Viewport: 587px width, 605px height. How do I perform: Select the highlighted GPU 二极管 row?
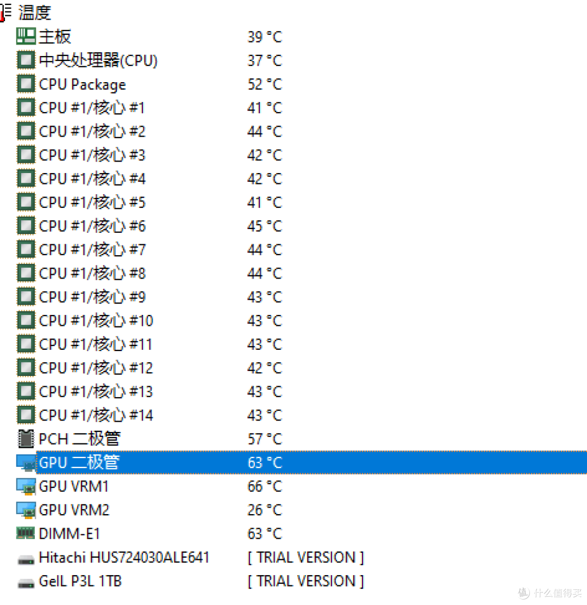point(311,462)
